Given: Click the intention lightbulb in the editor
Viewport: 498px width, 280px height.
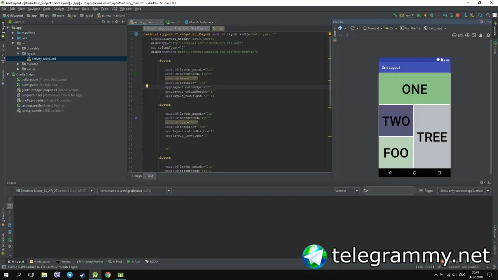Looking at the screenshot, I should pos(147,86).
